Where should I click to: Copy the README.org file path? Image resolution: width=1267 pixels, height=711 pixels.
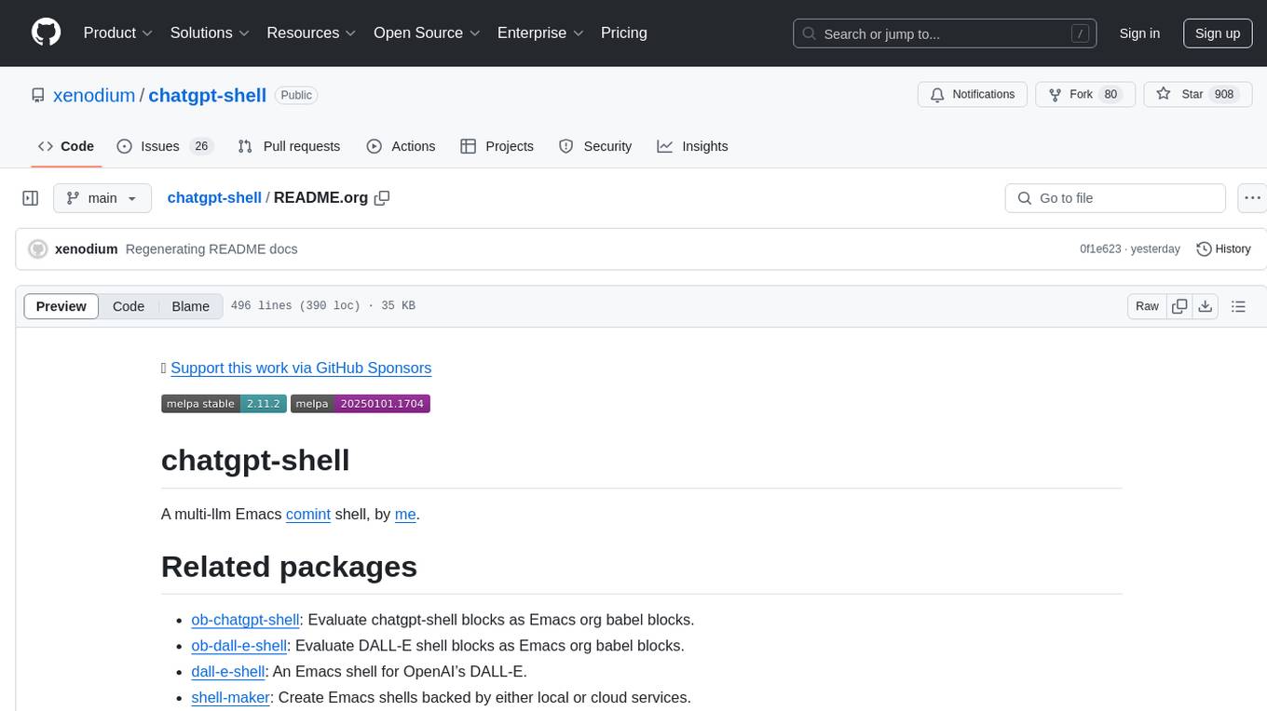click(382, 198)
